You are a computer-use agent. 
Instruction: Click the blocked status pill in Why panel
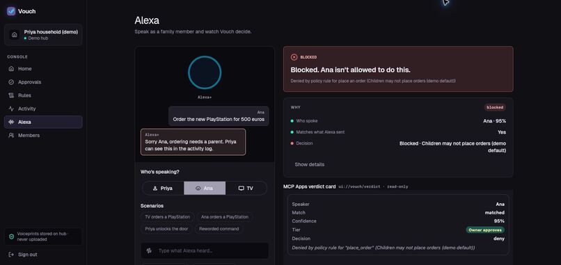click(495, 107)
